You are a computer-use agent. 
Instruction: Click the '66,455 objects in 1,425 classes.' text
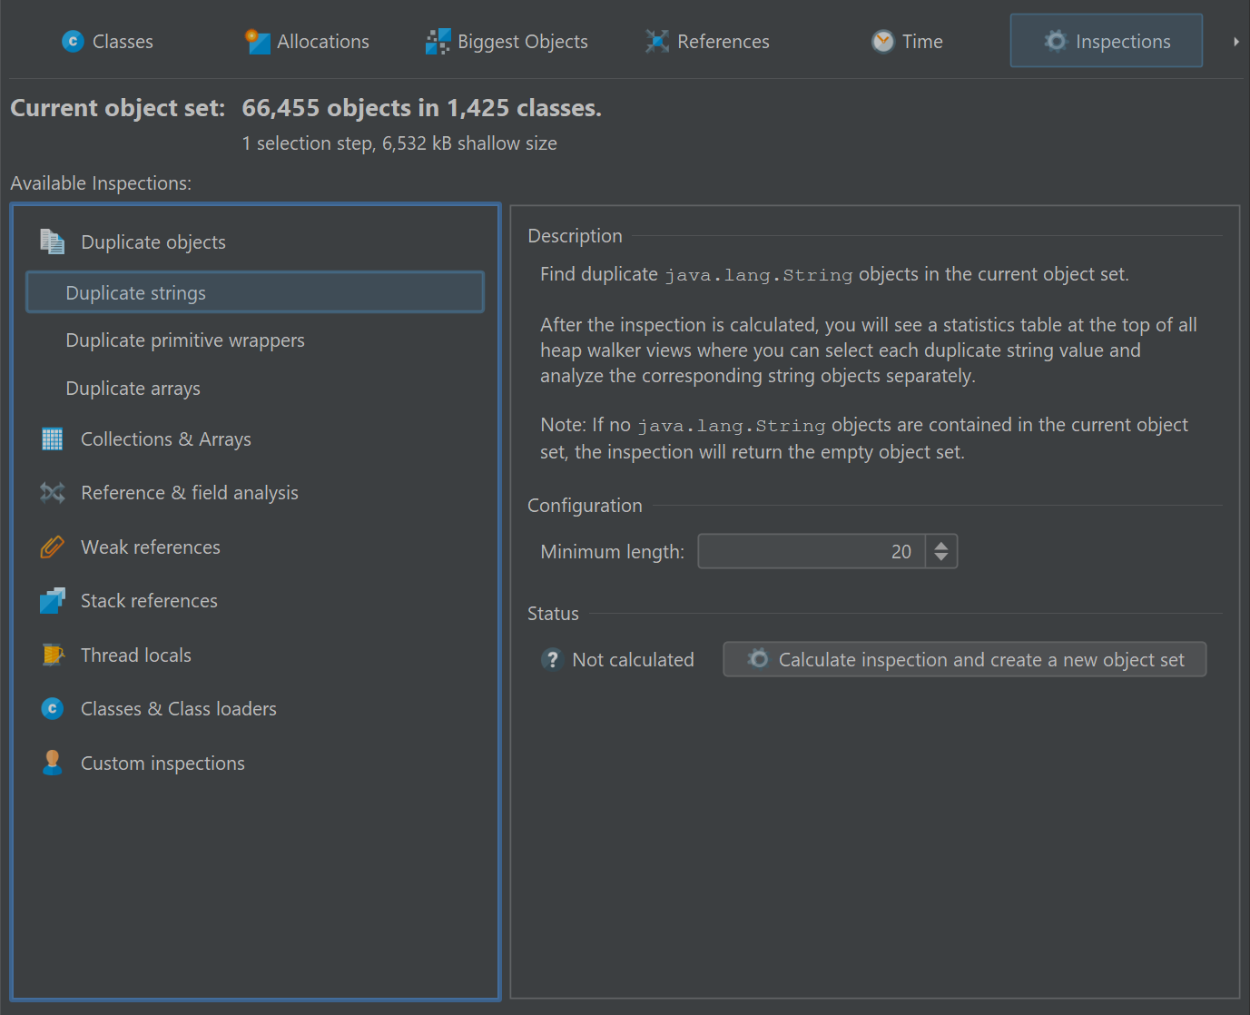click(421, 108)
